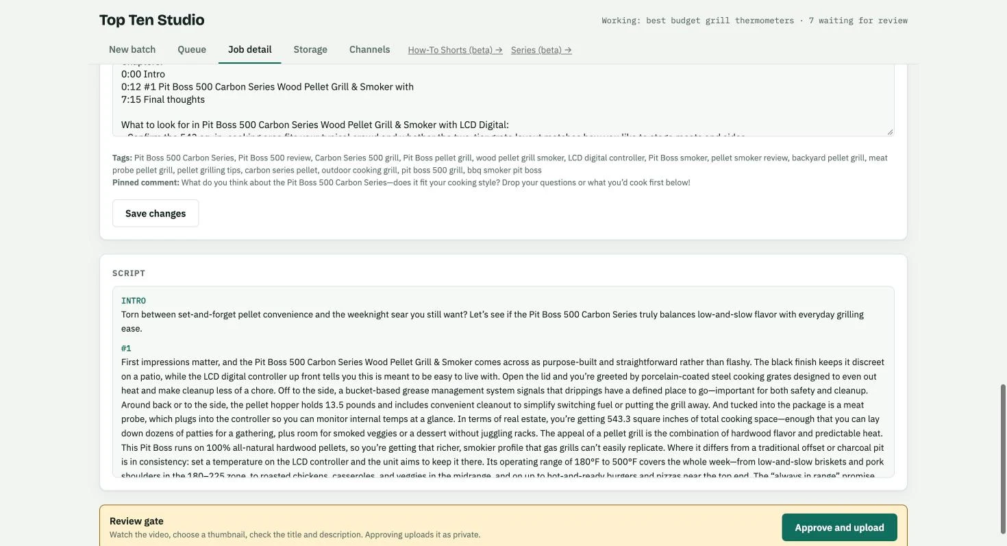The image size is (1007, 546).
Task: Click the working status text at top right
Action: point(755,21)
